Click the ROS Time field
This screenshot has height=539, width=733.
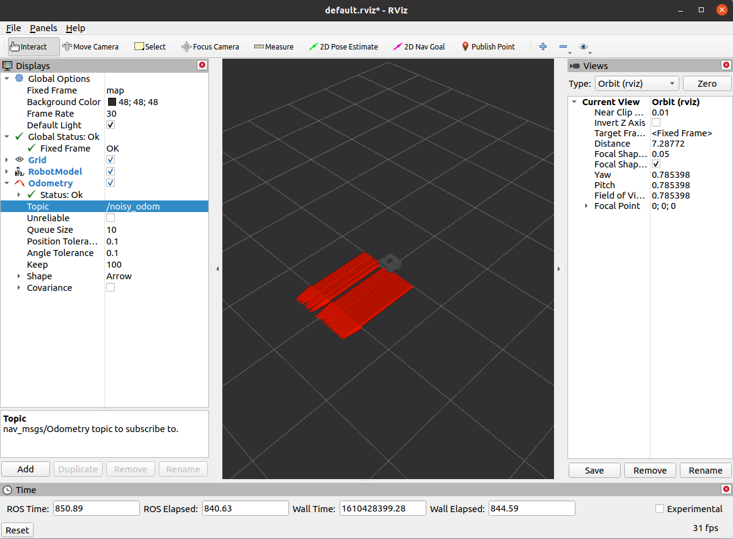97,508
